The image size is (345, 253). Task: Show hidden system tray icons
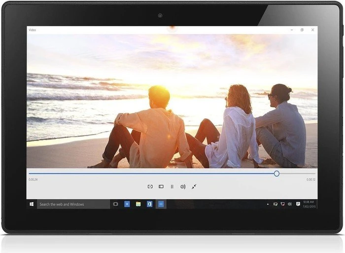[x=268, y=204]
